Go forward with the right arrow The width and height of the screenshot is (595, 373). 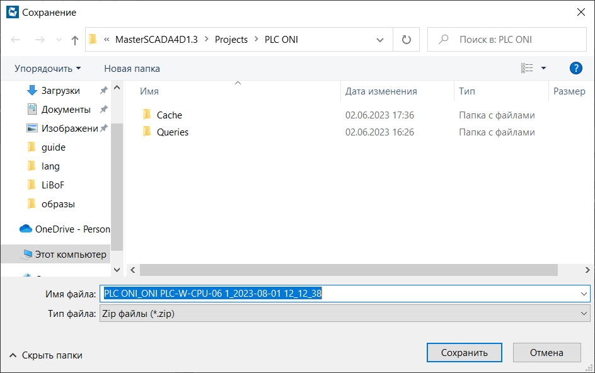click(x=40, y=40)
